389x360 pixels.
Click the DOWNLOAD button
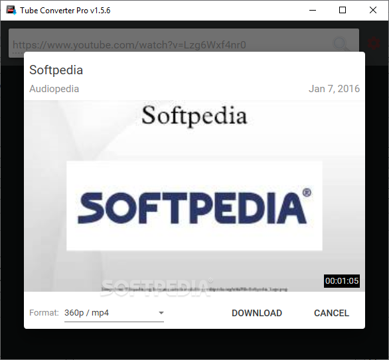pos(257,313)
